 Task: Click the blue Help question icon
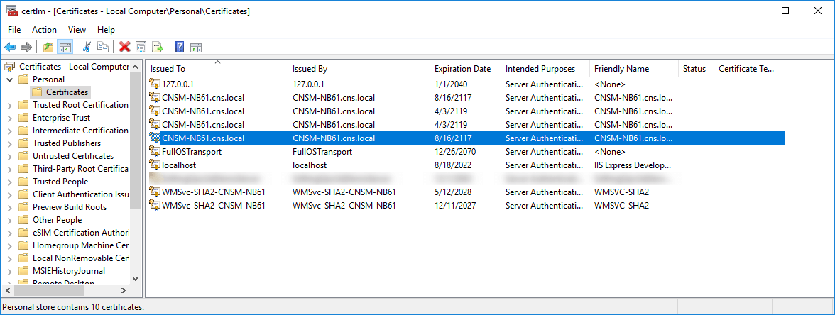click(x=180, y=48)
